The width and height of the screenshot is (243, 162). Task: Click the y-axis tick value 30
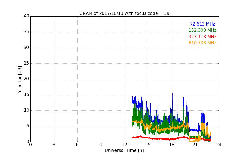[26, 48]
